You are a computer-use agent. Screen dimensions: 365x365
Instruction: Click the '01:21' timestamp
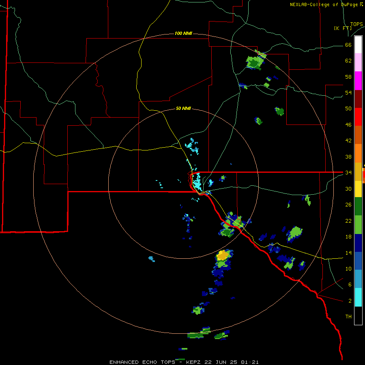[x=249, y=362]
